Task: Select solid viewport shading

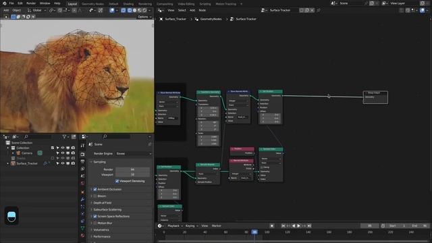Action: coord(134,10)
